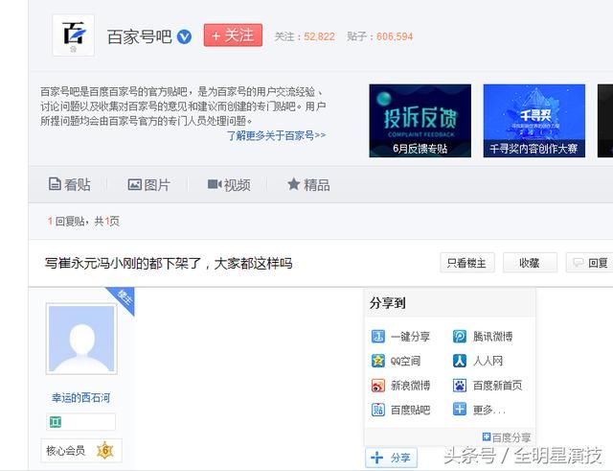
Task: Click the blue verified badge icon
Action: click(184, 37)
